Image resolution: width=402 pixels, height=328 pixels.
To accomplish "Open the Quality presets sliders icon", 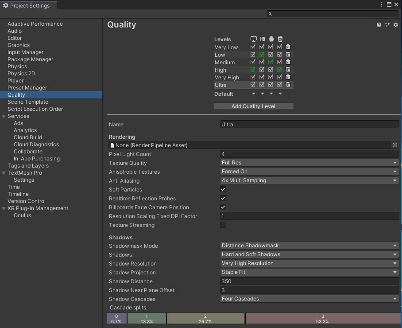I will click(387, 25).
